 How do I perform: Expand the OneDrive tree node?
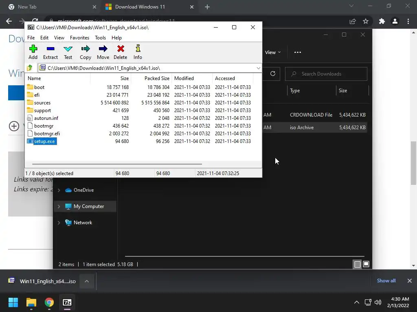(x=59, y=190)
